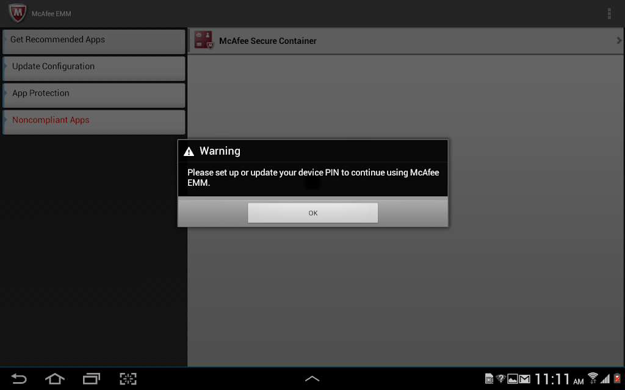The width and height of the screenshot is (625, 390).
Task: Tap the Wi-Fi signal status icon
Action: [593, 378]
